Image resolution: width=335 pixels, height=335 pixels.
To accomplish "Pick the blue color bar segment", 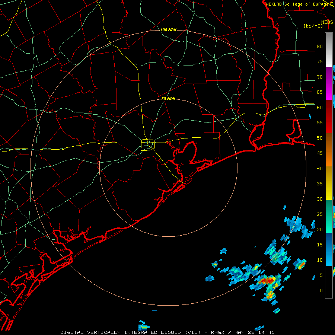I will (329, 249).
